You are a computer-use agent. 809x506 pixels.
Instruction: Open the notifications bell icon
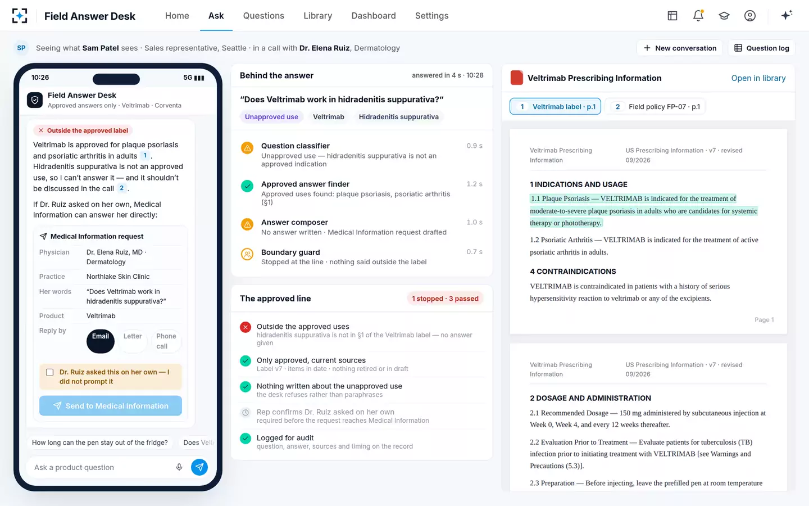click(x=698, y=16)
